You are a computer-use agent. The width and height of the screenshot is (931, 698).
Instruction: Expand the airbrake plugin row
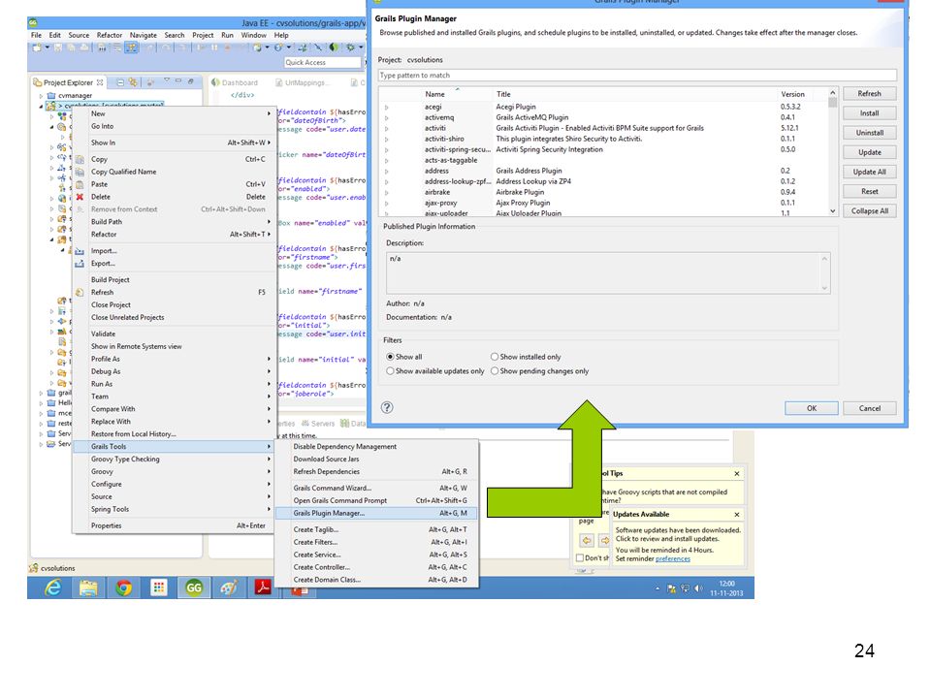click(x=387, y=193)
